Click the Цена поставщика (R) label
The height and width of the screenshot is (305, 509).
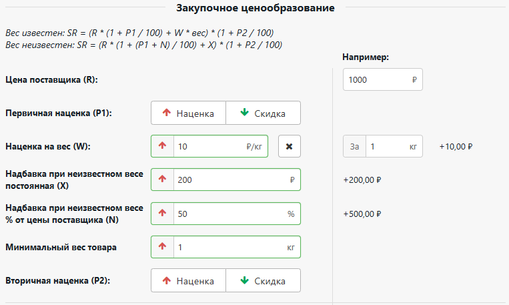(x=51, y=80)
